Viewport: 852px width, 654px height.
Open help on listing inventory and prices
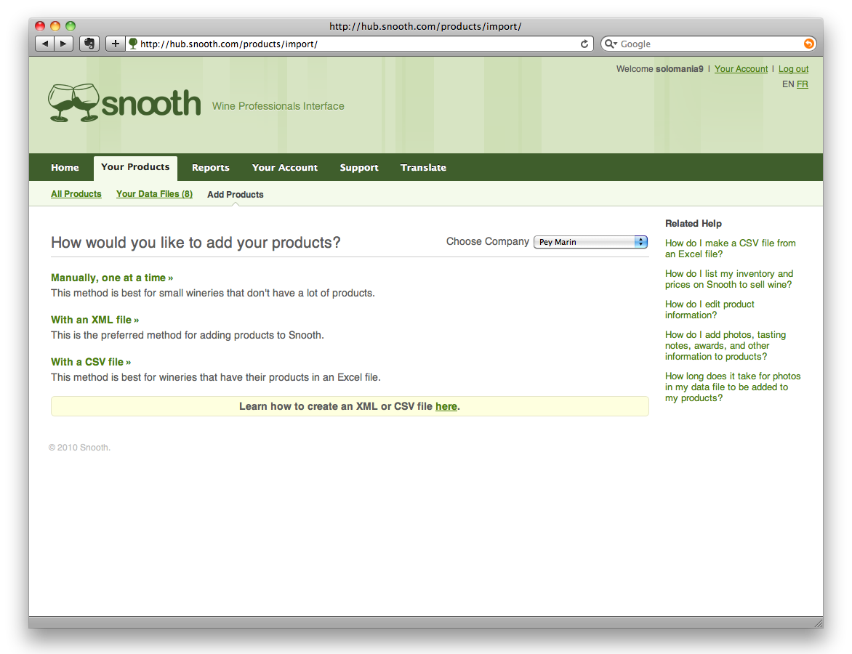728,279
